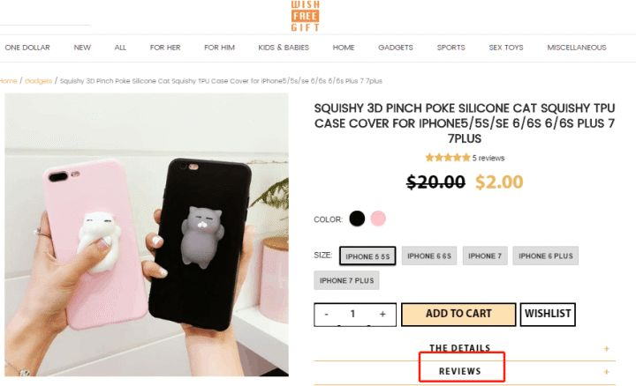Click the quantity input field

(x=352, y=314)
